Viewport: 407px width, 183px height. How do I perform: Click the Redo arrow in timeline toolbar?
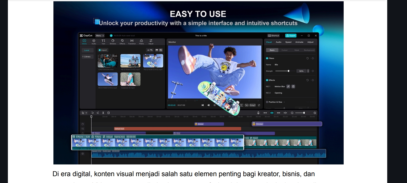[98, 113]
